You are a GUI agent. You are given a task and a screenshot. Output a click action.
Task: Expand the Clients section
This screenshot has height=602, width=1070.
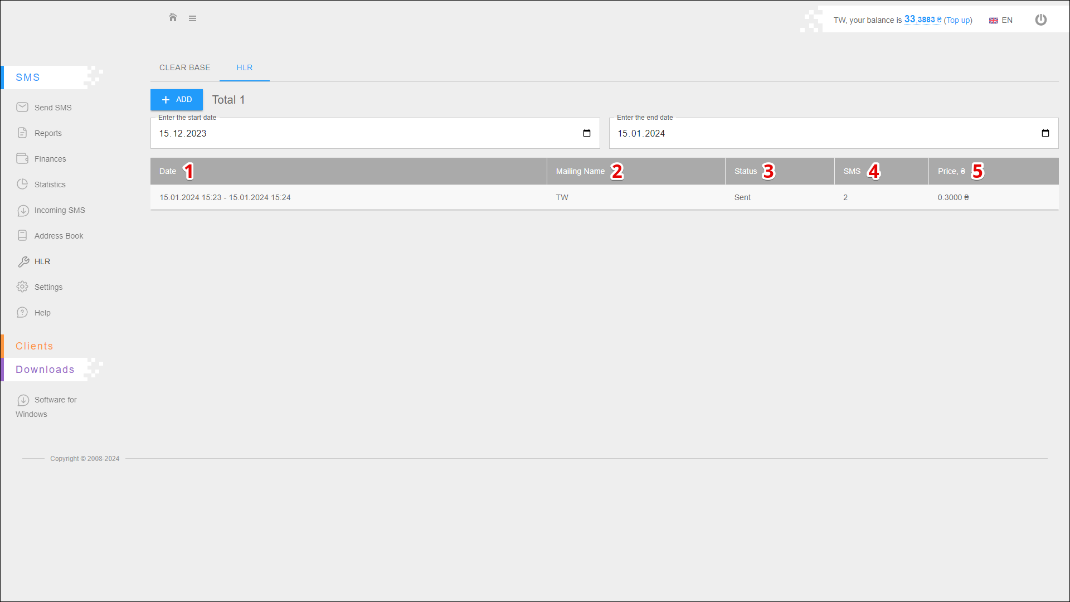pyautogui.click(x=35, y=346)
